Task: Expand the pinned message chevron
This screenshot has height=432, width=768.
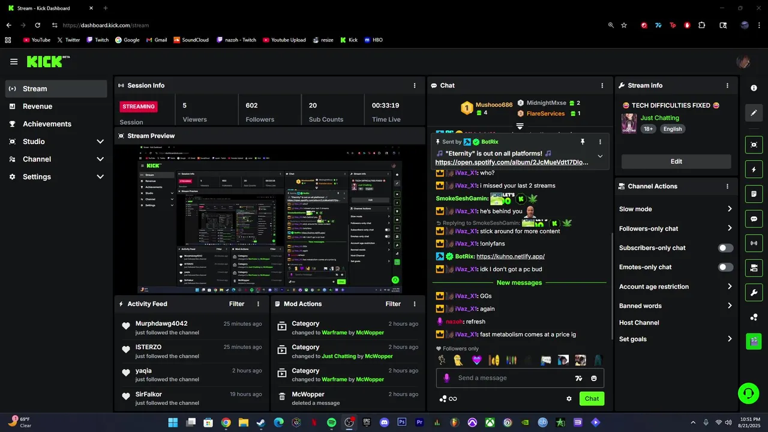Action: 600,156
